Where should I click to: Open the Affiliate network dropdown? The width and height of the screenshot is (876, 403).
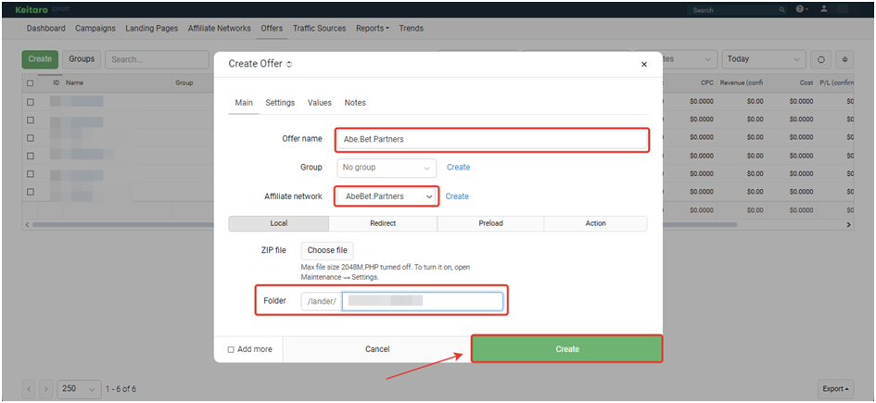click(387, 196)
